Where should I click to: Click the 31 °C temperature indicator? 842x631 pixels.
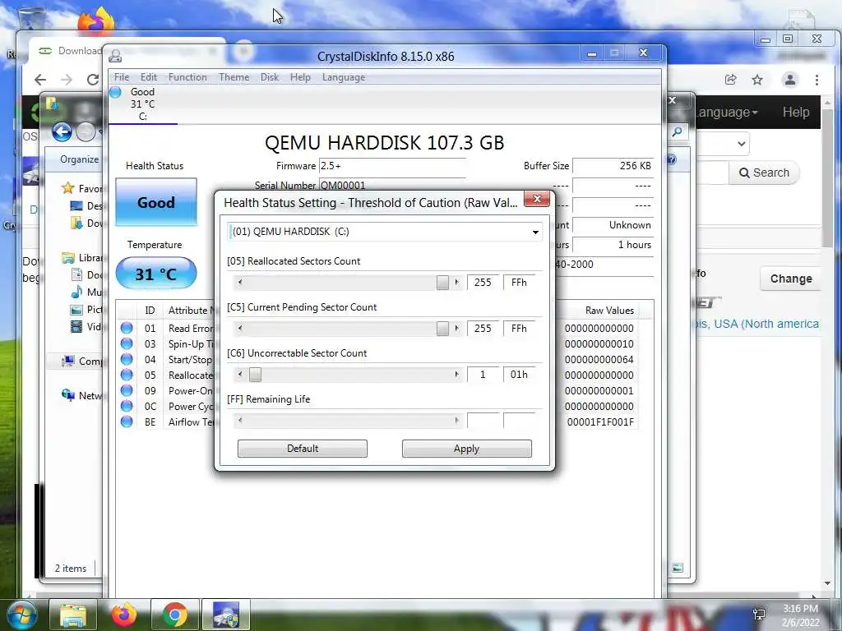tap(156, 274)
